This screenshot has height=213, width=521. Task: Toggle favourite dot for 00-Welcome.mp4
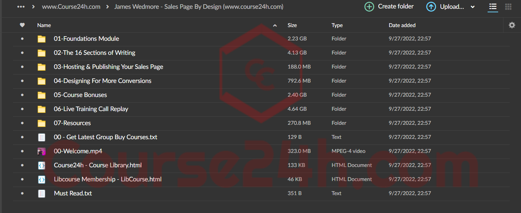(22, 151)
